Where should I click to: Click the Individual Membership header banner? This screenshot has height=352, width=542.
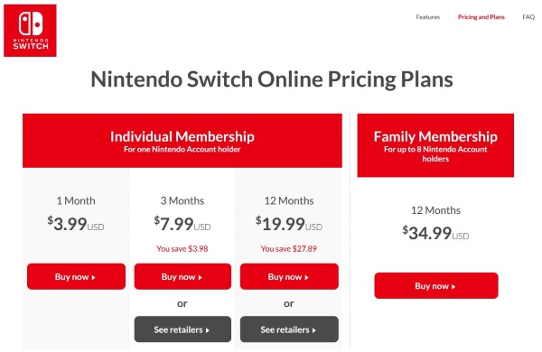[x=182, y=141]
